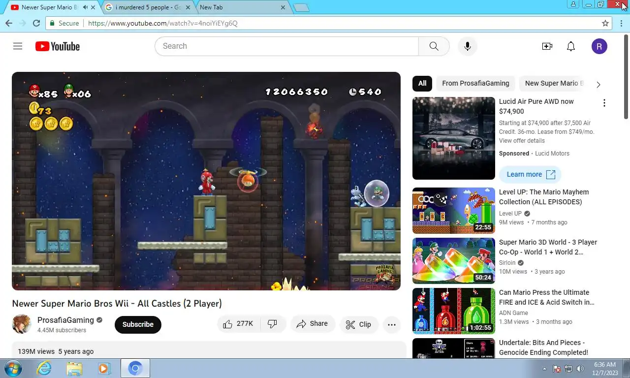Open Super Mario 3D World video thumbnail
This screenshot has width=630, height=378.
coord(454,261)
